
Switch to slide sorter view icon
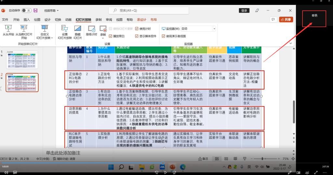226,159
